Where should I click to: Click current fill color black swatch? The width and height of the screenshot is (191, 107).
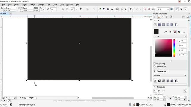pyautogui.click(x=156, y=32)
